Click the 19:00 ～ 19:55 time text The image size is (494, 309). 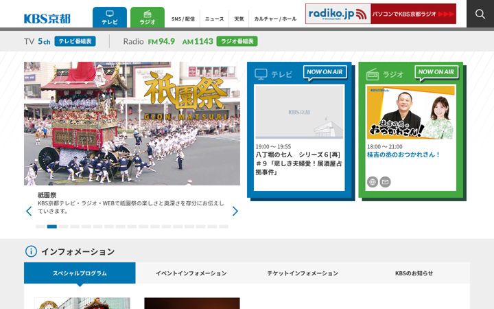click(x=273, y=147)
